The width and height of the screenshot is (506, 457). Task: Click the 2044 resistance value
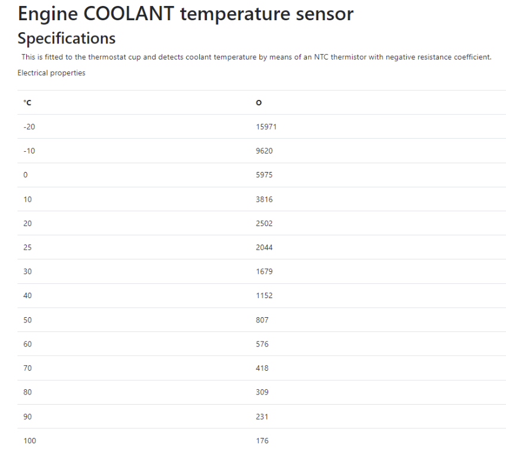264,248
